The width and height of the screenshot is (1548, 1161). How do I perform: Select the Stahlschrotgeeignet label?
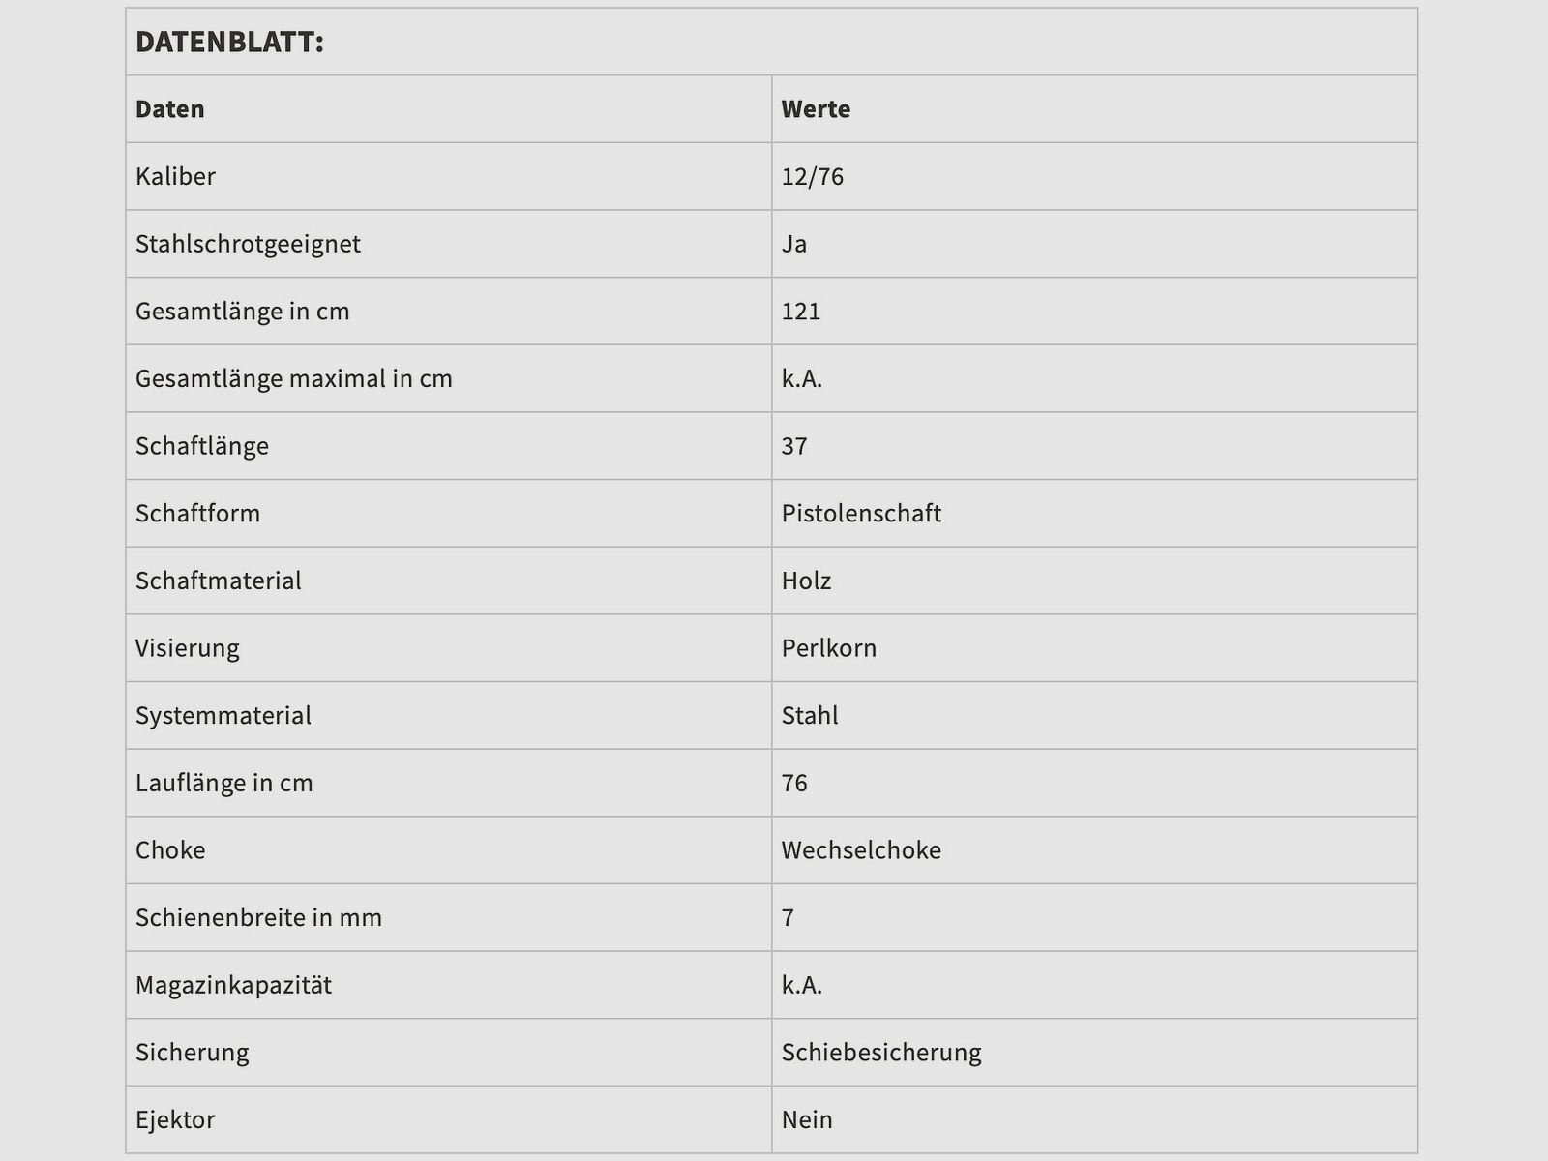[x=248, y=244]
